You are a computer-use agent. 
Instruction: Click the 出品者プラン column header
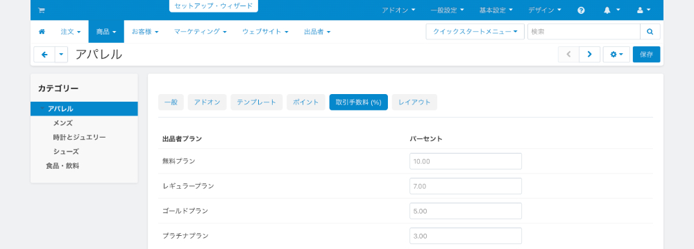coord(183,138)
